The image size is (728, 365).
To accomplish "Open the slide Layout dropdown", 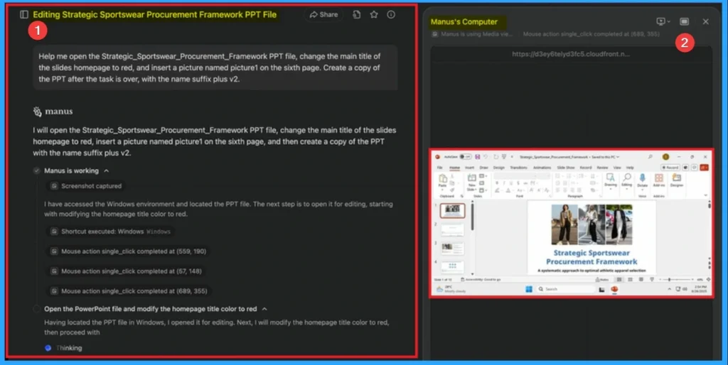I will (x=483, y=176).
